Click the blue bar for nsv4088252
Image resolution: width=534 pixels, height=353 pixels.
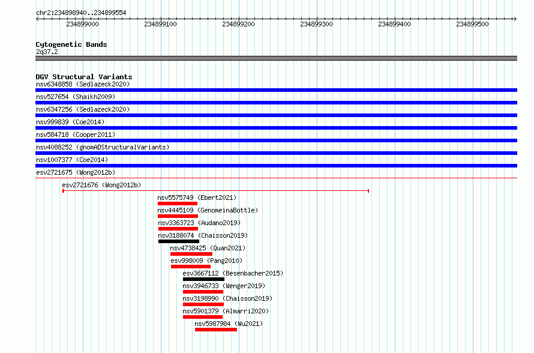pos(276,153)
